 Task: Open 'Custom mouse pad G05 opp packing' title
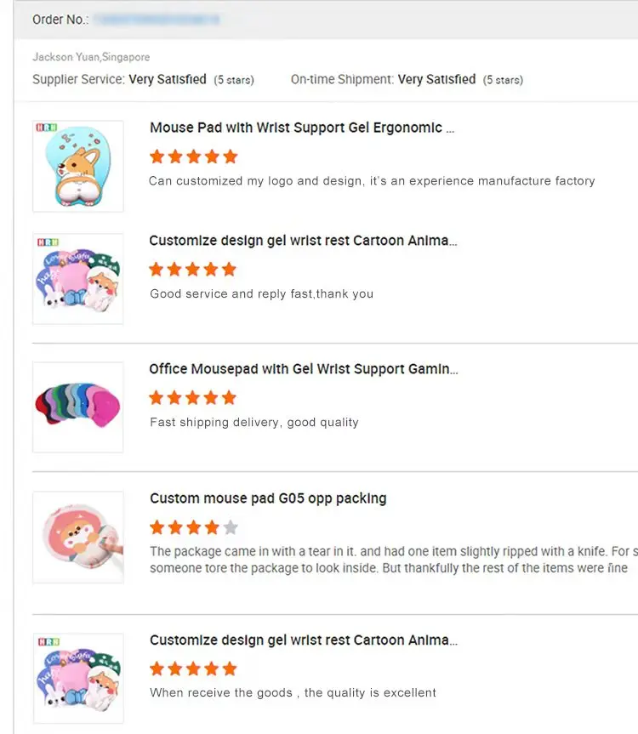tap(268, 498)
